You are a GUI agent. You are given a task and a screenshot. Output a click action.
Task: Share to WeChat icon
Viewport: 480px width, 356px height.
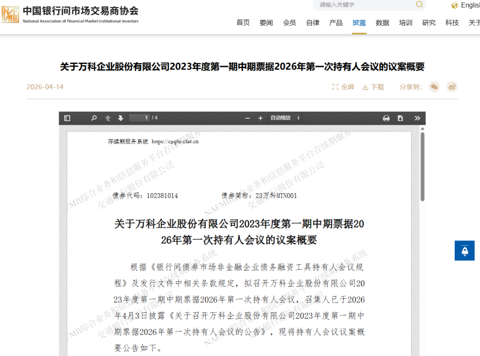[434, 87]
